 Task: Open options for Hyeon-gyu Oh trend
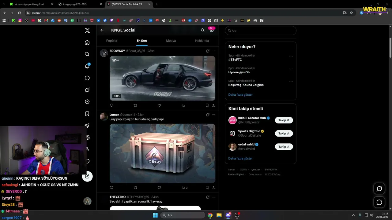[x=291, y=69]
